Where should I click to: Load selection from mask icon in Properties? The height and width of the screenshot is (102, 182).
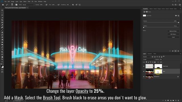click(x=170, y=51)
